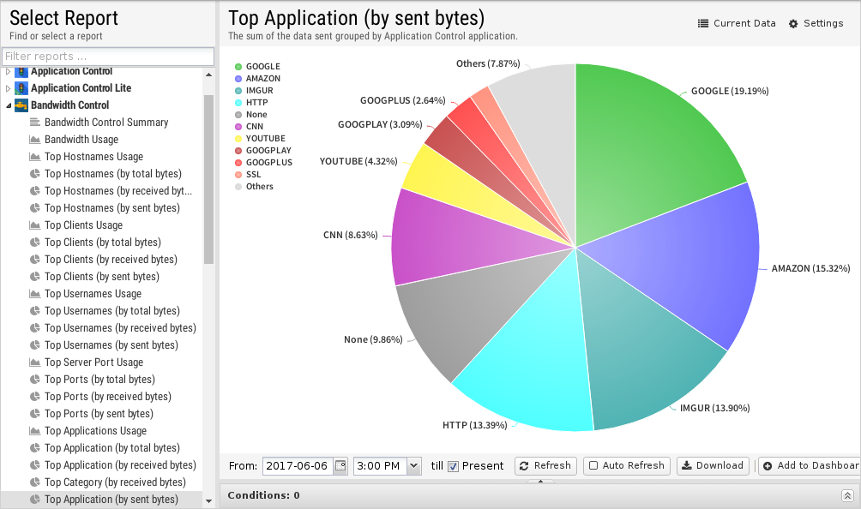The image size is (861, 509).
Task: Select Top Usernames (by received bytes) report
Action: coord(120,328)
